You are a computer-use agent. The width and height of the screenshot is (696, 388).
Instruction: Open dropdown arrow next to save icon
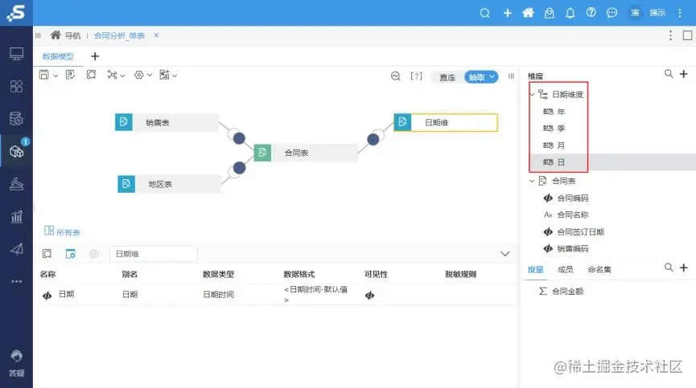[x=56, y=76]
